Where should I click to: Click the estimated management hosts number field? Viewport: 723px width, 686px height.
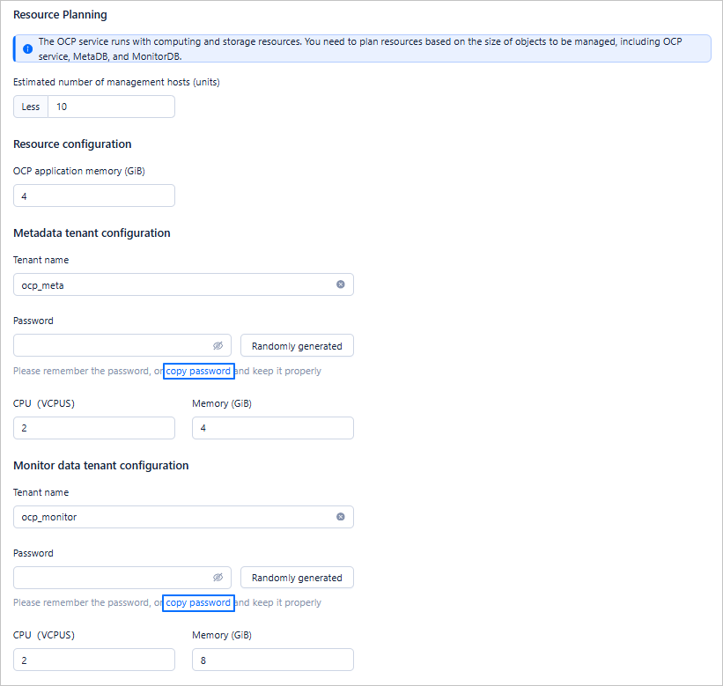[110, 107]
